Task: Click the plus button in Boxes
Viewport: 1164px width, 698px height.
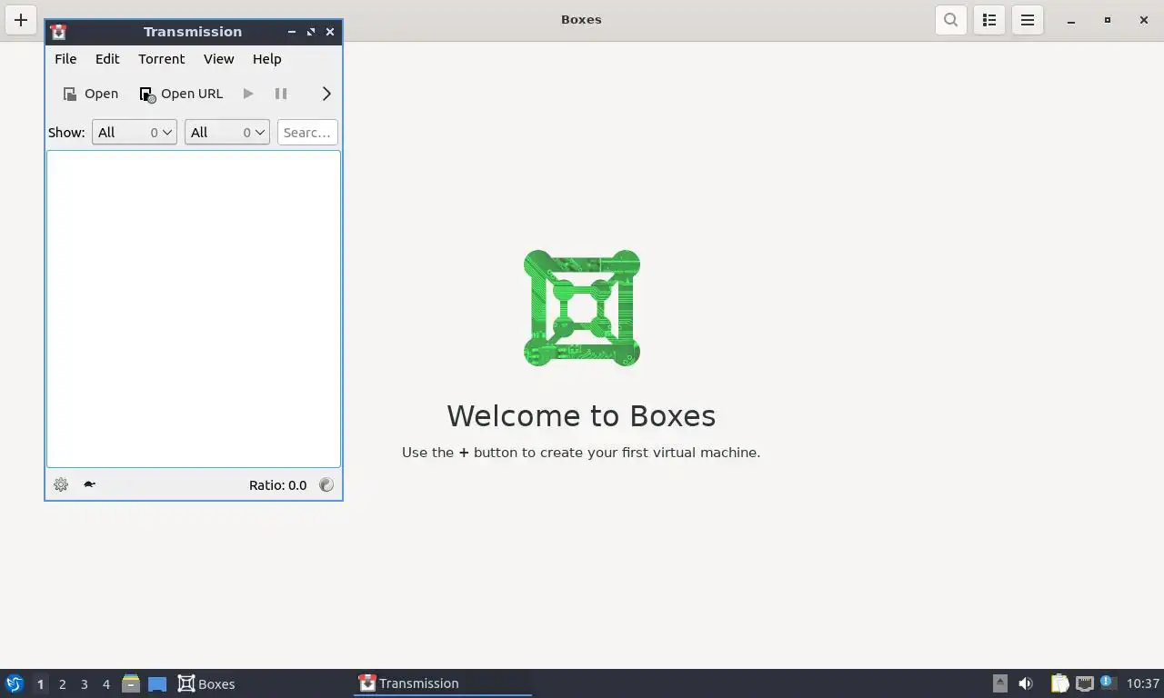Action: [x=21, y=20]
